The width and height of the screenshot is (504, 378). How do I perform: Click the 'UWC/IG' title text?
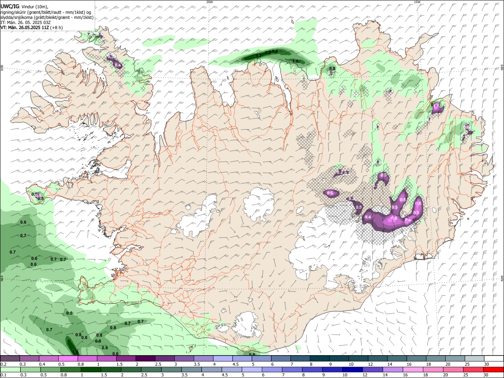(x=9, y=7)
